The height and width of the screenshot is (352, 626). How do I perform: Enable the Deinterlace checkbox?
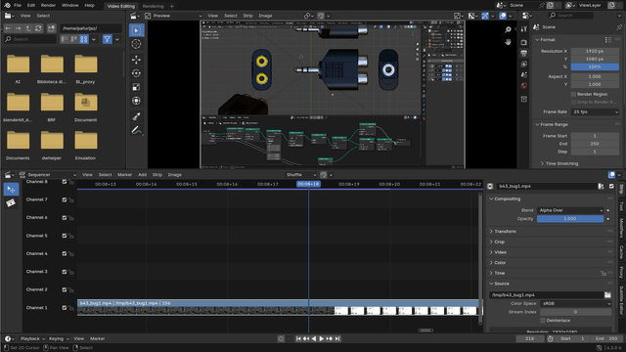click(x=543, y=321)
